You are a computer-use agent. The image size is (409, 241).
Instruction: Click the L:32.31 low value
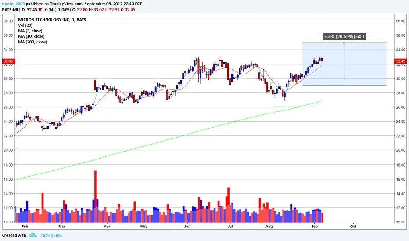pos(112,10)
